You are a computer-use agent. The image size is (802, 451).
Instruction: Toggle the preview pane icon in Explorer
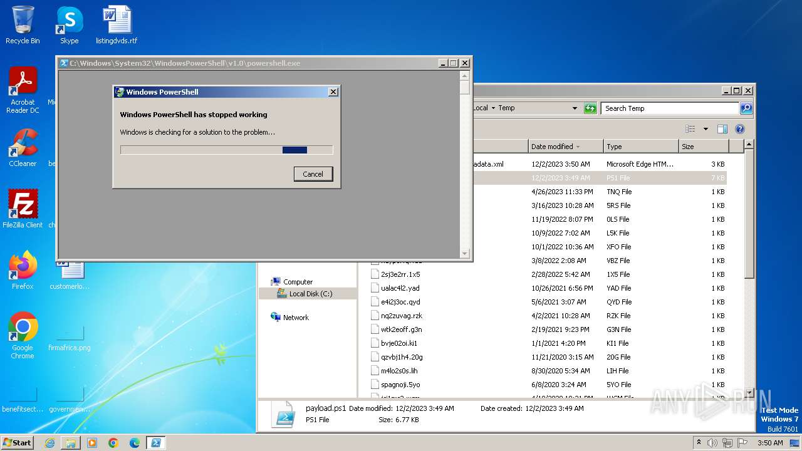pyautogui.click(x=722, y=129)
